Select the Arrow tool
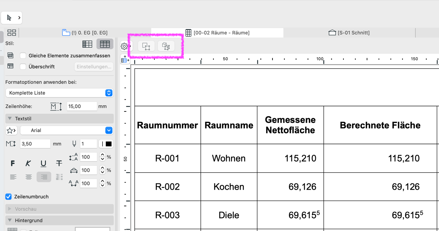Screen dimensions: 439x231 [9, 18]
